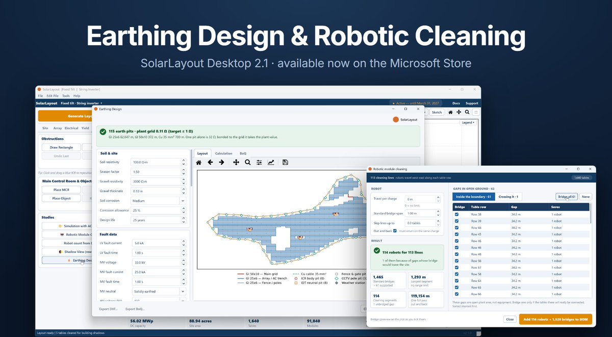
Task: Switch to the Calculation tab
Action: click(223, 153)
